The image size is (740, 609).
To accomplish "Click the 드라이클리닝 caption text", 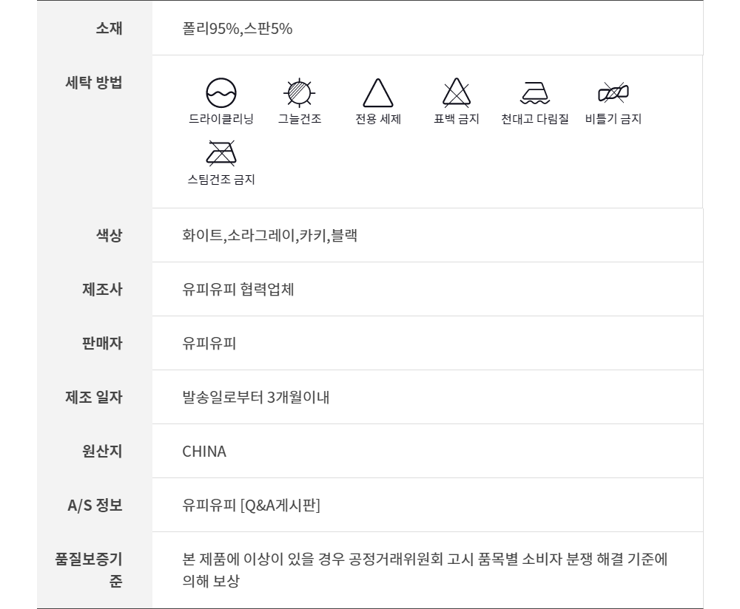I will (221, 119).
